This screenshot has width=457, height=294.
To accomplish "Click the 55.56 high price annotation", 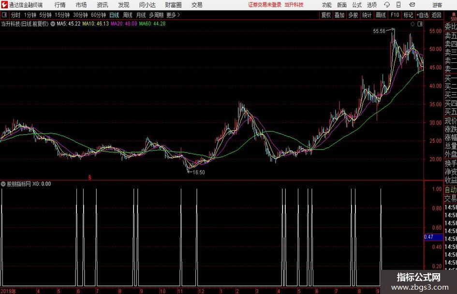I will [379, 31].
